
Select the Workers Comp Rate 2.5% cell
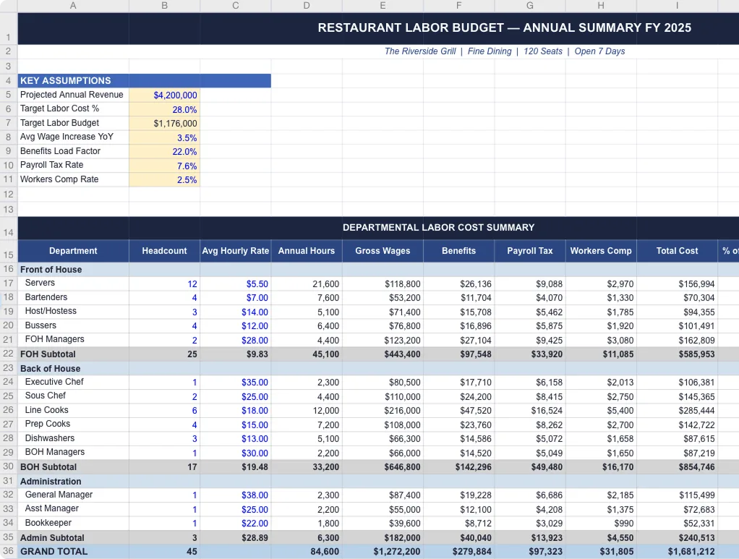(165, 179)
